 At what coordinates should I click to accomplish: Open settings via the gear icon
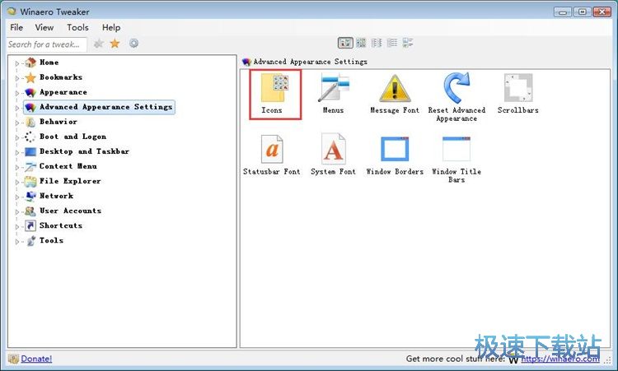(134, 44)
